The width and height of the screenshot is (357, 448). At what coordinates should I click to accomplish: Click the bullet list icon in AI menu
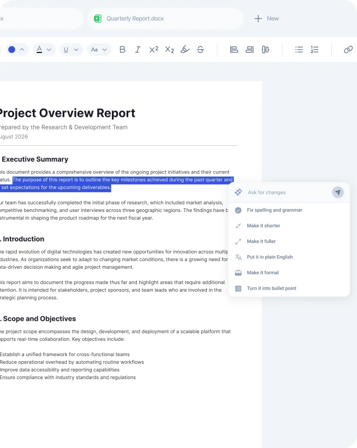[x=239, y=288]
